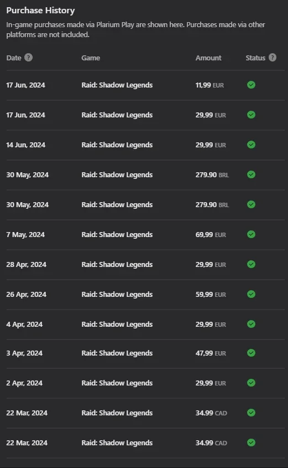
Task: Click the 47,99 EUR amount
Action: coord(211,353)
